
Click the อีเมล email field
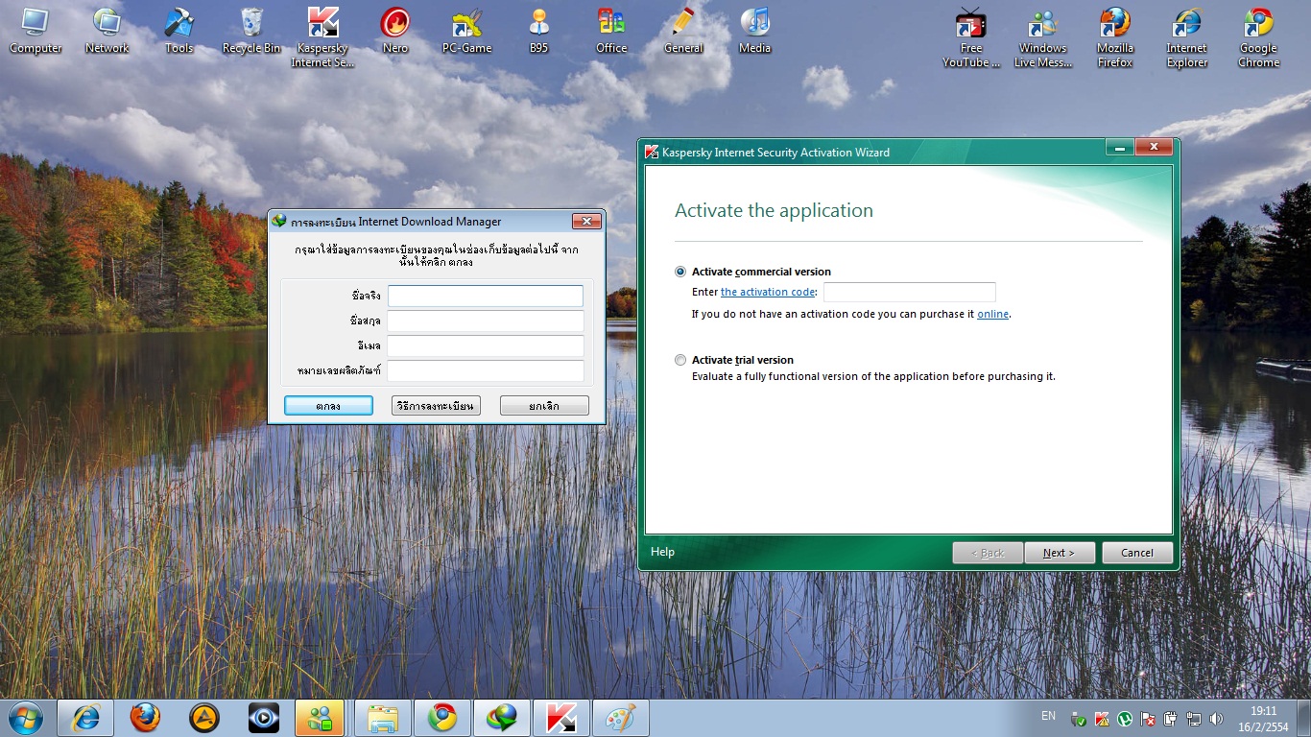point(486,345)
